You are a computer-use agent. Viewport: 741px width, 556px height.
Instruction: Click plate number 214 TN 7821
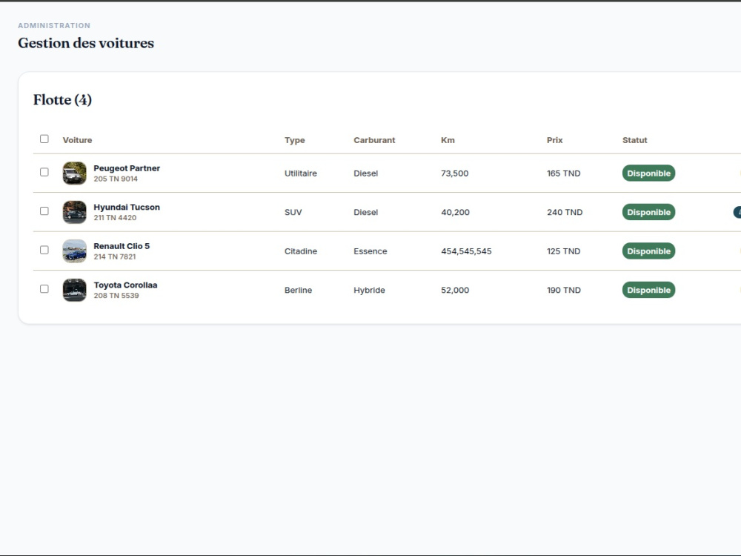click(x=115, y=257)
